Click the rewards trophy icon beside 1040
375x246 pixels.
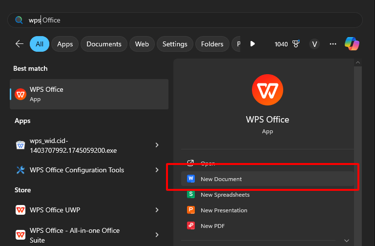tap(295, 44)
